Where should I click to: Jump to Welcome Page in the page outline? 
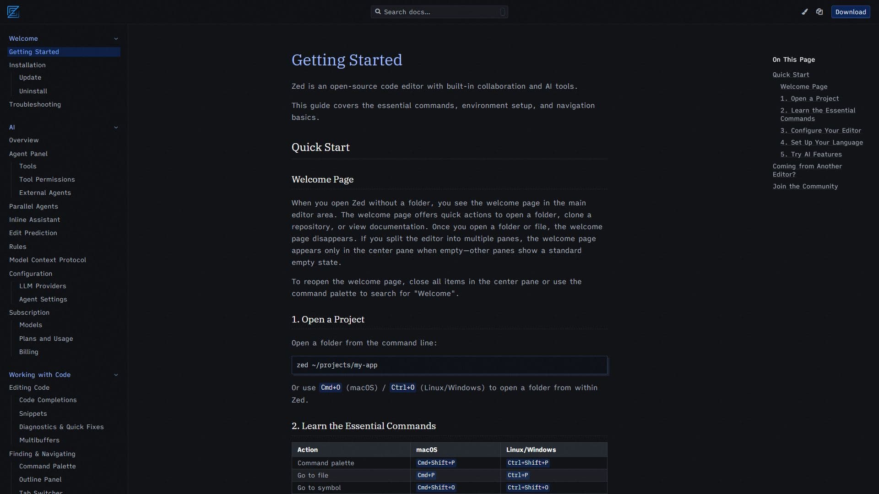[804, 86]
